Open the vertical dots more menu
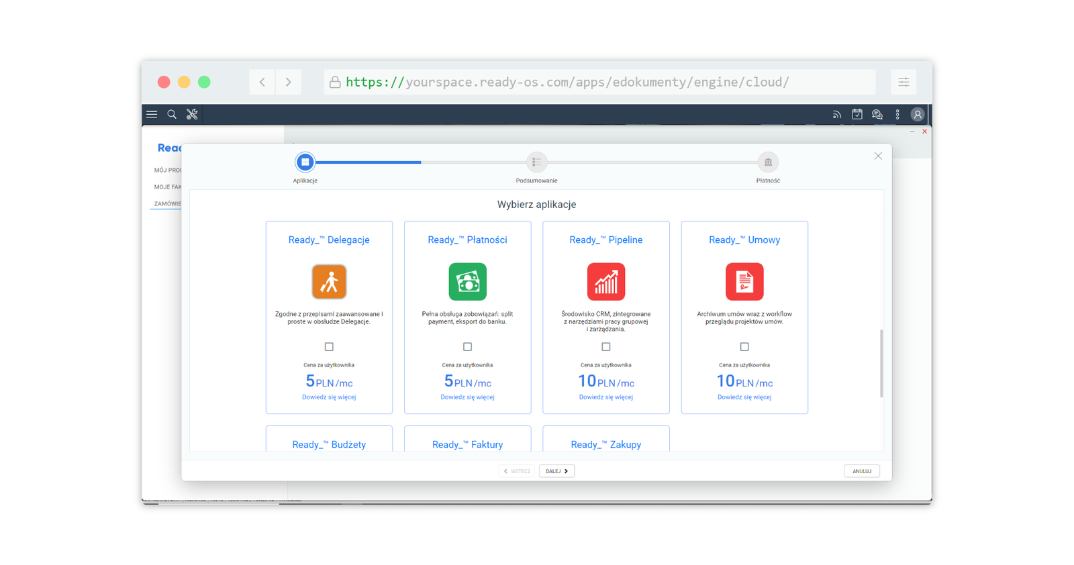This screenshot has width=1074, height=565. coord(897,115)
